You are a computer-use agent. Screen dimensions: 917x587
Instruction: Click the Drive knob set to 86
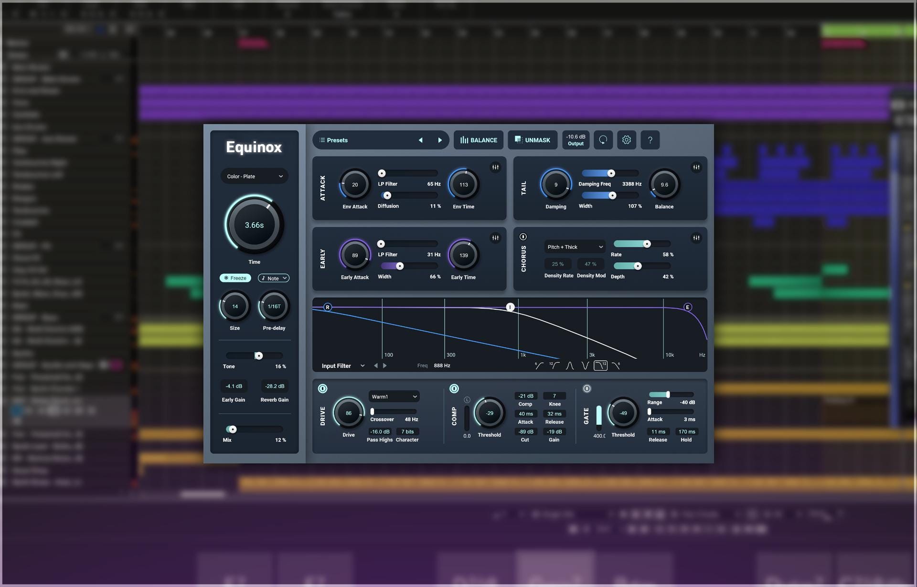349,413
